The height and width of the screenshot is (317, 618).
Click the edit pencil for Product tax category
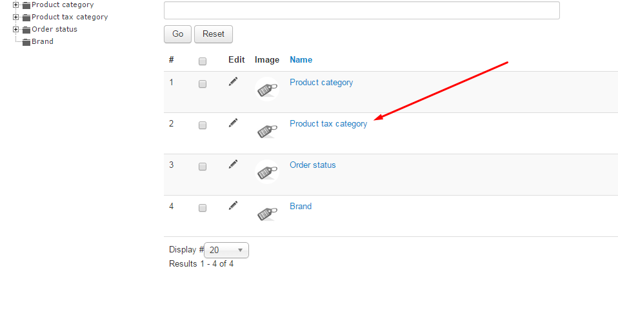(x=234, y=122)
